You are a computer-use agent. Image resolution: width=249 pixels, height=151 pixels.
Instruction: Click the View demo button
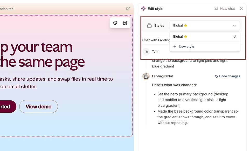[38, 107]
